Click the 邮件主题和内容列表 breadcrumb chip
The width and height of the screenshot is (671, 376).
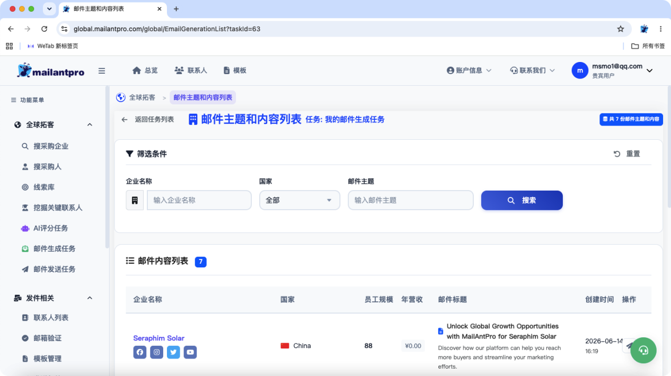[203, 97]
